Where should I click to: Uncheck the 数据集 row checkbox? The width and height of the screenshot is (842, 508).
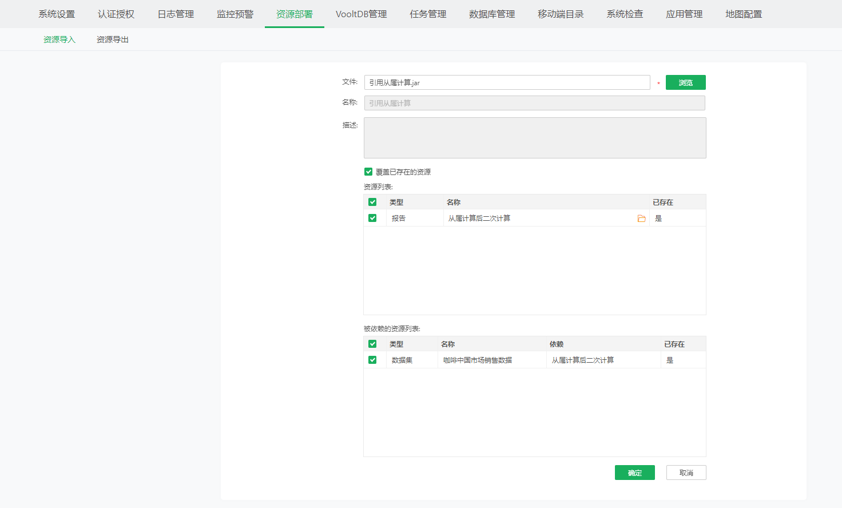pos(372,360)
